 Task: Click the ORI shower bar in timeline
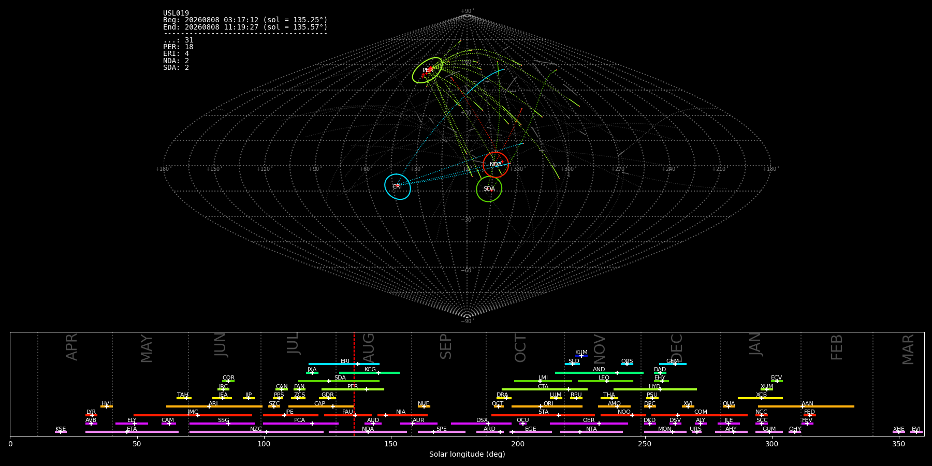click(x=547, y=406)
